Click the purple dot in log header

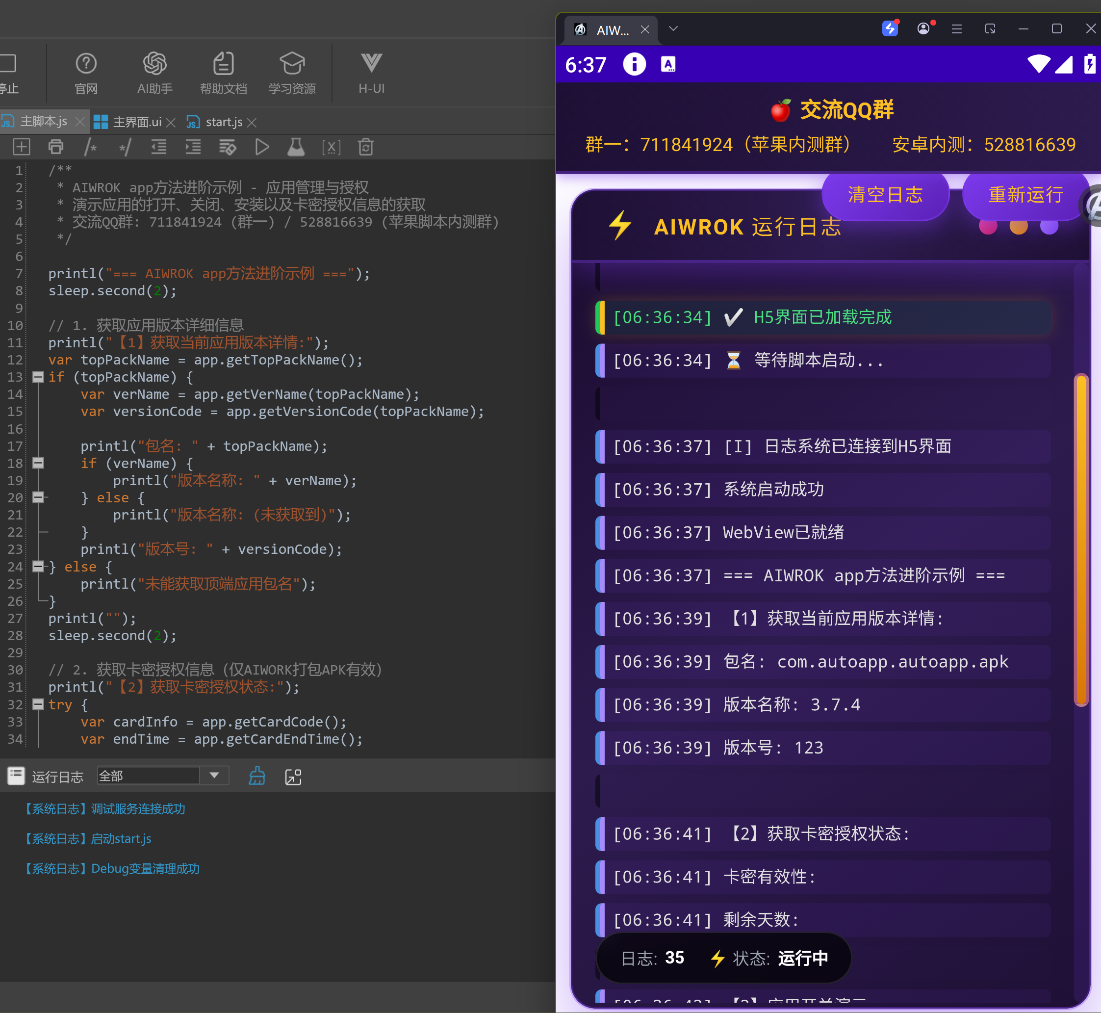[1050, 225]
